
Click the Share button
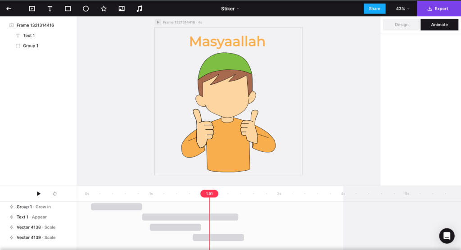[x=375, y=9]
